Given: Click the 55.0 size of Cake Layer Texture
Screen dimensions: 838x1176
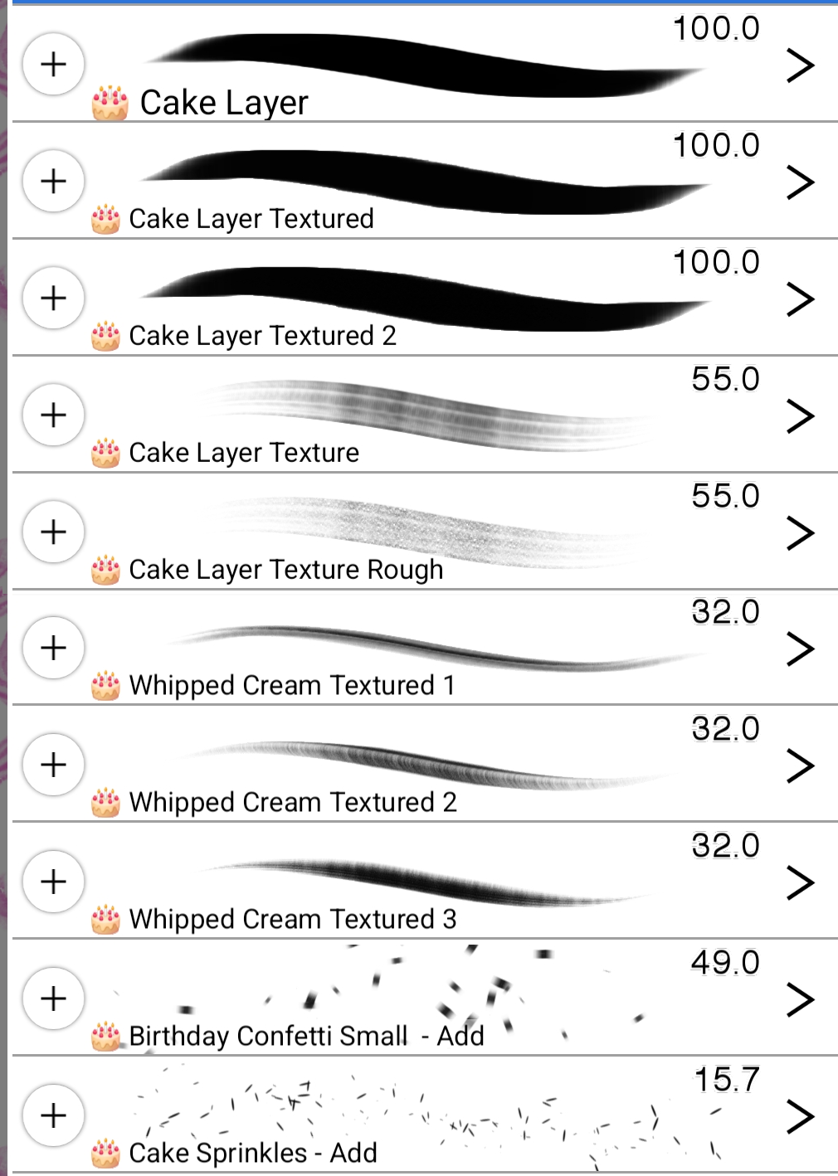Looking at the screenshot, I should pos(725,379).
